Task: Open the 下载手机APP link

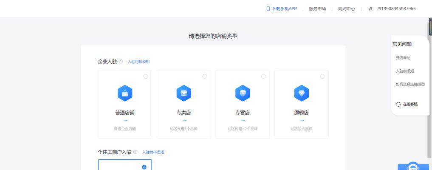Action: point(284,9)
